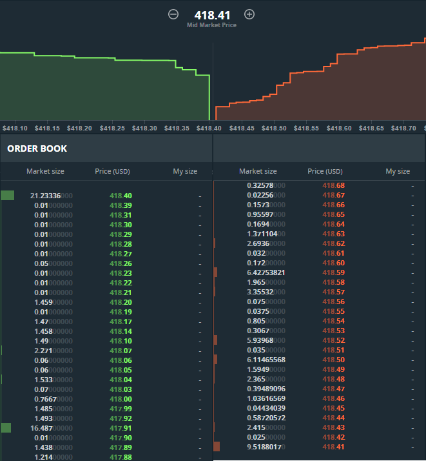This screenshot has width=426, height=461.
Task: Select bid price 418.20
Action: (x=121, y=302)
